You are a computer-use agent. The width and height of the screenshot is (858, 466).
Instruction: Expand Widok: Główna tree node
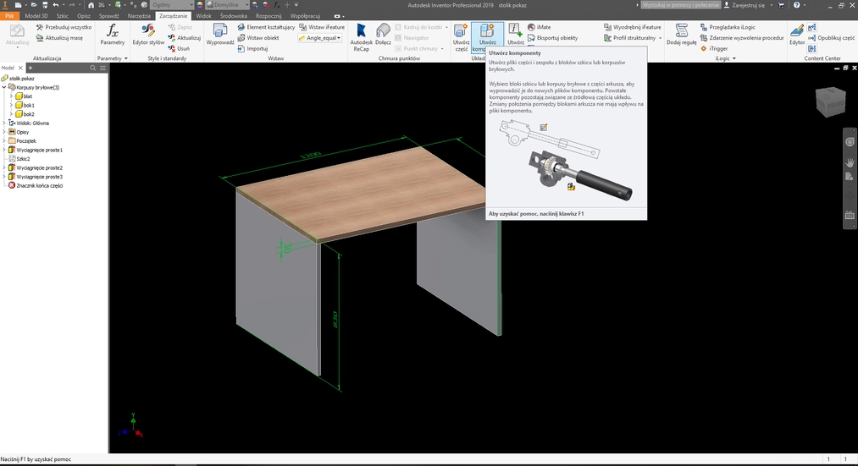[4, 123]
